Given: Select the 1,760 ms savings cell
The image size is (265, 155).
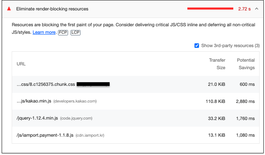Looking at the screenshot, I should 245,118.
